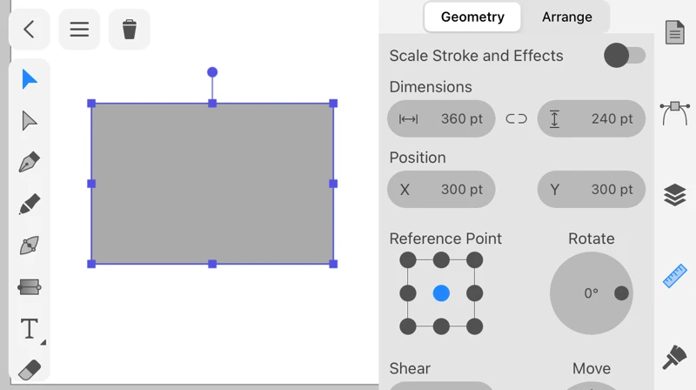Select the Eraser tool
Viewport: 696px width, 390px height.
tap(30, 369)
